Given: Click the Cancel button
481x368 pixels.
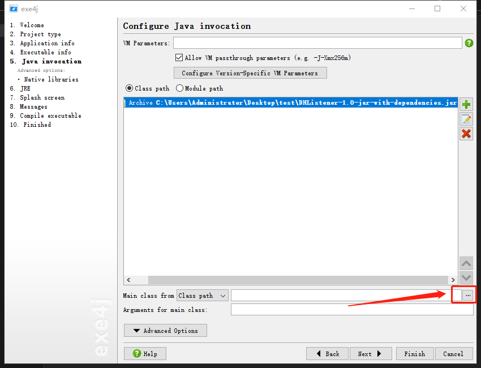Looking at the screenshot, I should click(x=454, y=354).
